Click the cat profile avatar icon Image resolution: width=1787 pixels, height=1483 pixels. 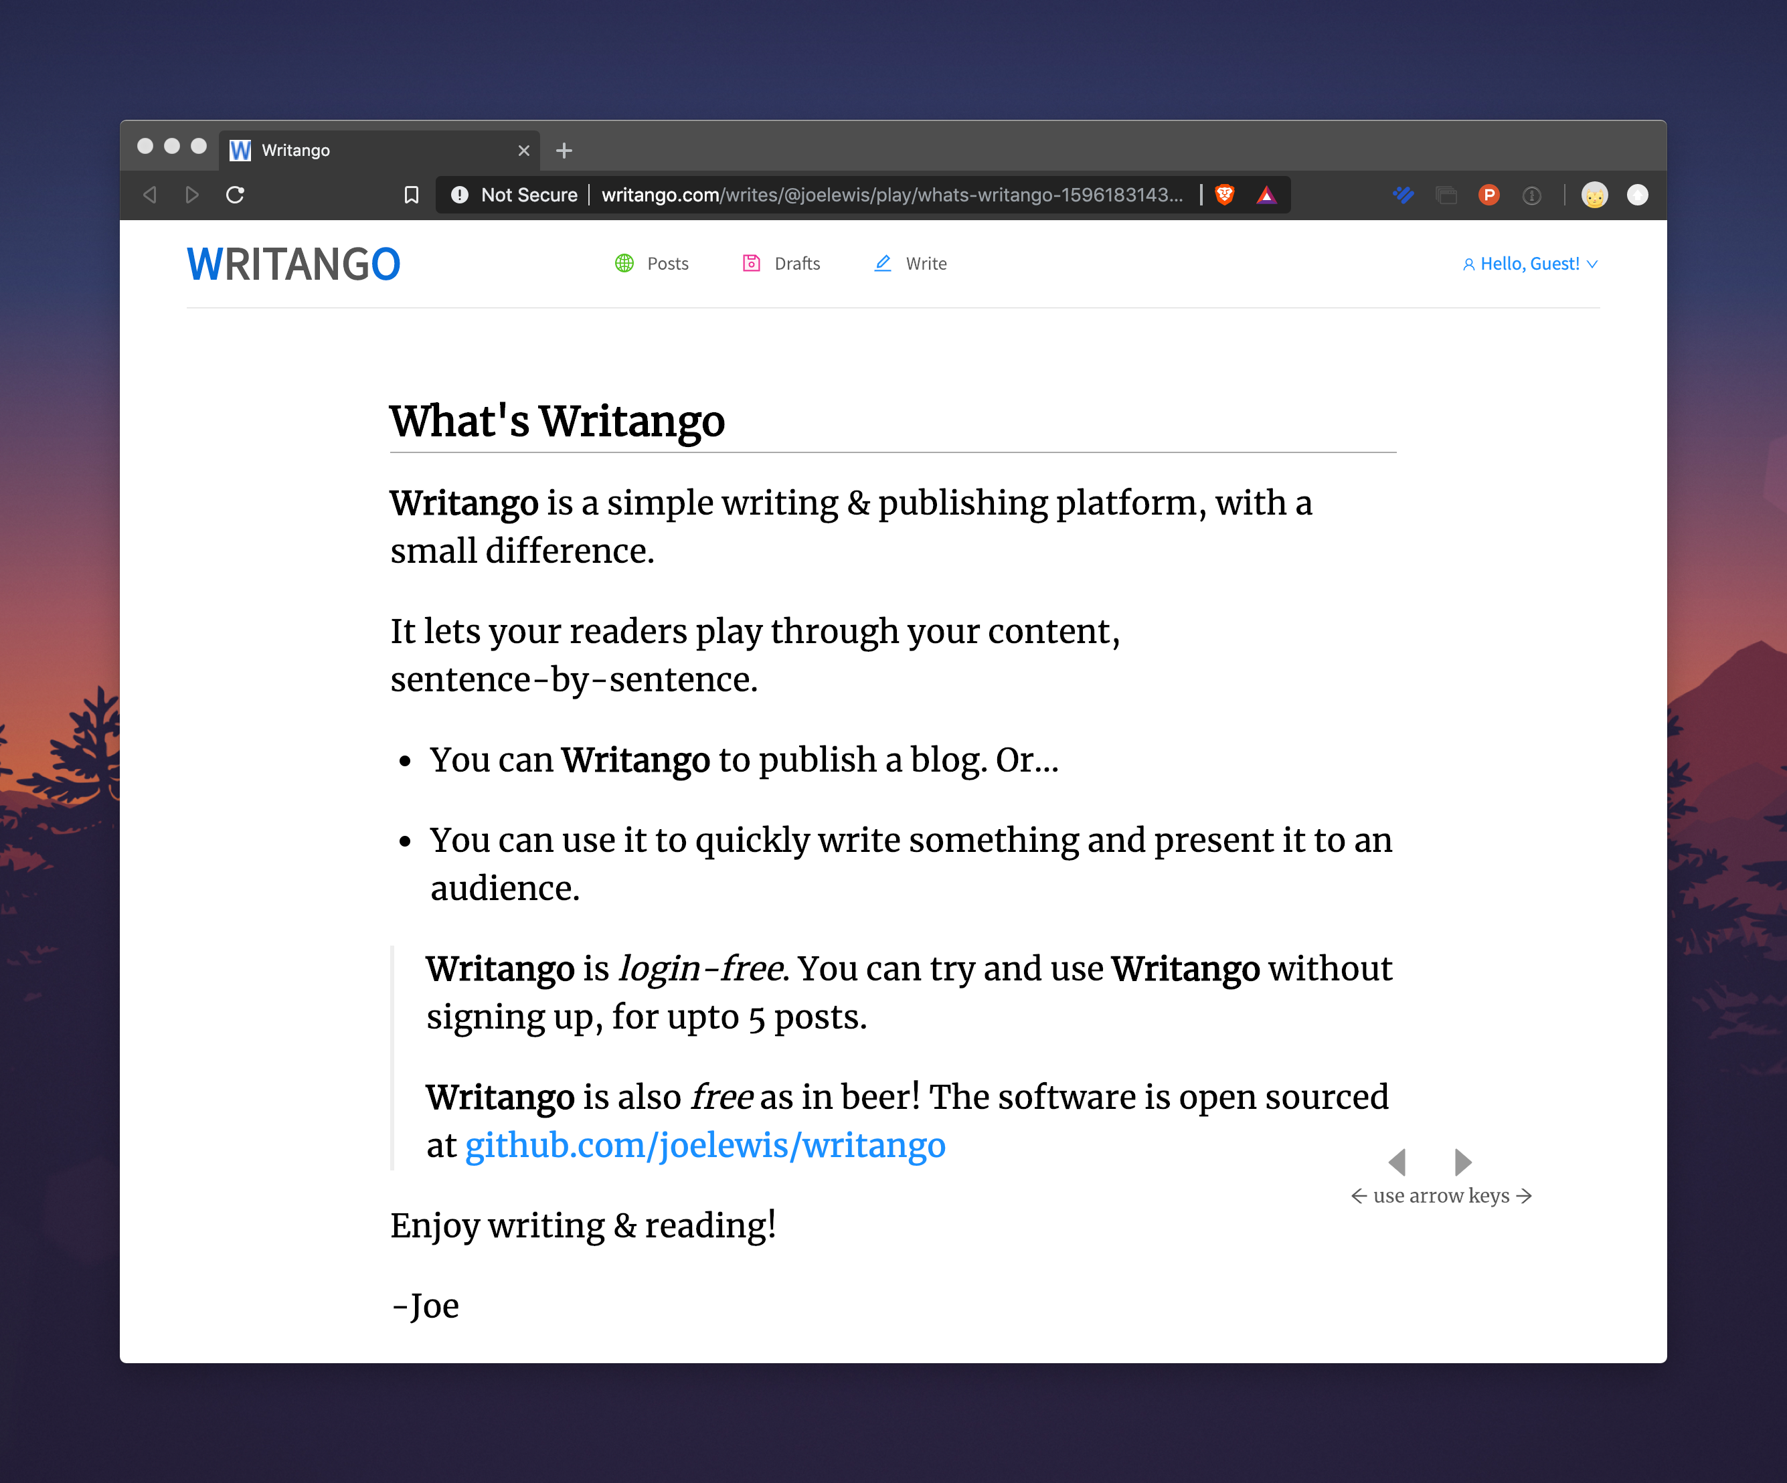[x=1596, y=195]
